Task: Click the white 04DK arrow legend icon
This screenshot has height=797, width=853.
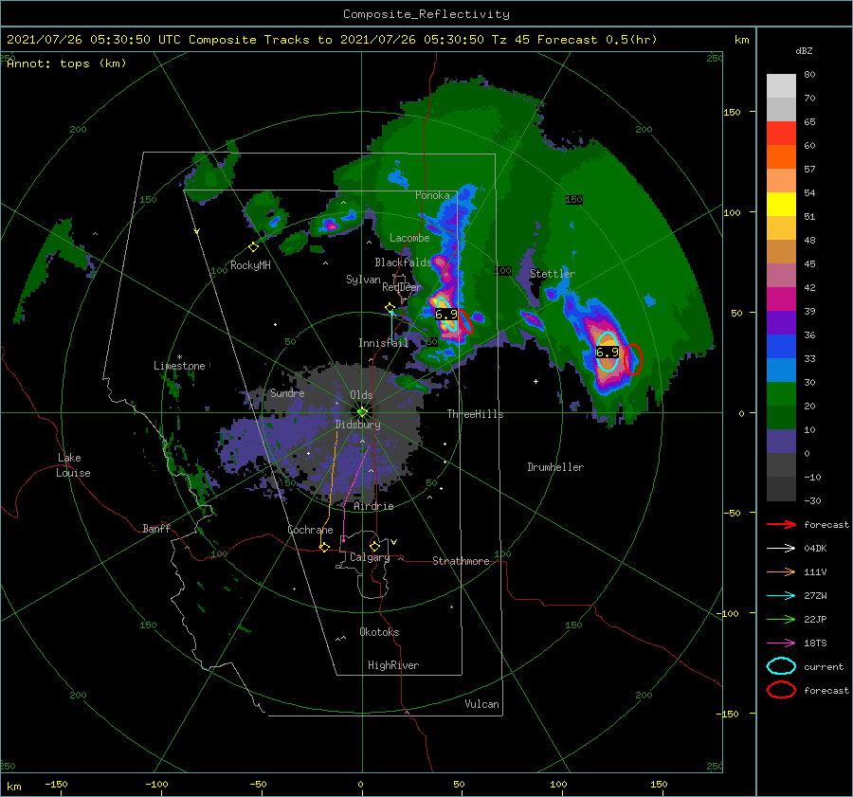Action: tap(781, 549)
